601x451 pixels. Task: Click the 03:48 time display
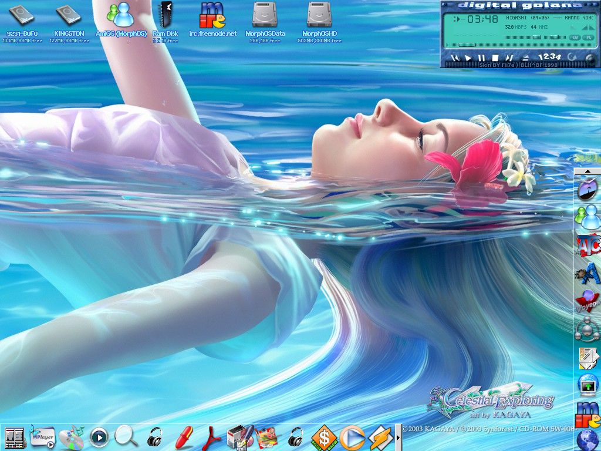(x=482, y=19)
